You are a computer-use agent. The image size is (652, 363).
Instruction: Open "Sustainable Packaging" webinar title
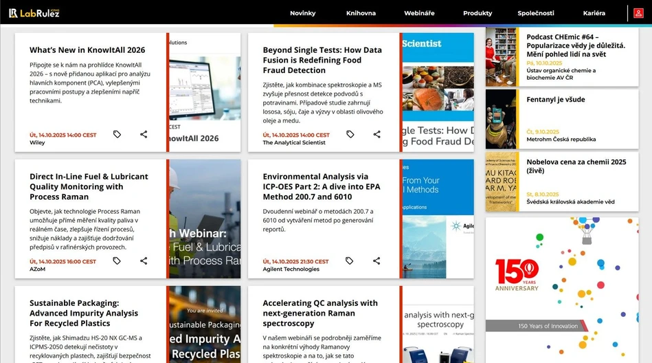click(x=84, y=313)
